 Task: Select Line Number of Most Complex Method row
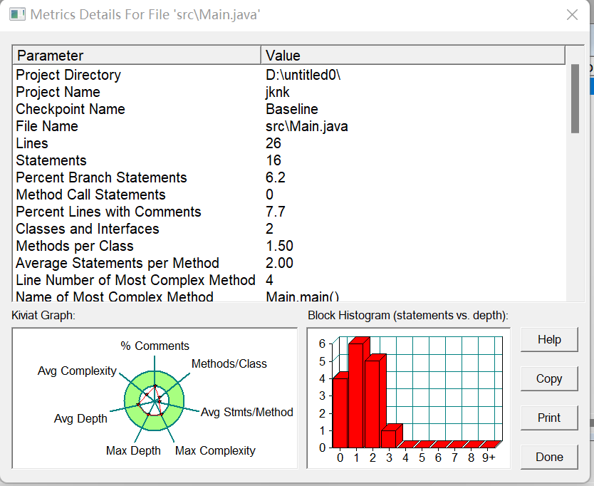coord(291,280)
